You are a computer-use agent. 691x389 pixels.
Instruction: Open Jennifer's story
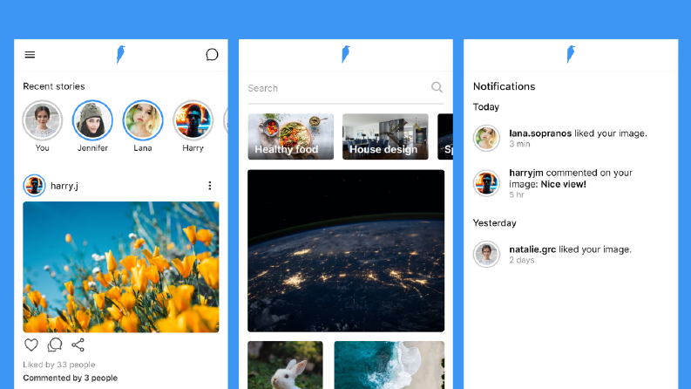(92, 120)
